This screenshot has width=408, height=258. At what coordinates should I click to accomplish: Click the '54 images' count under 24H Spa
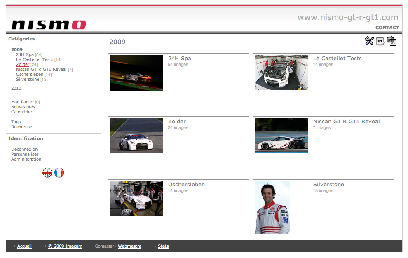coord(178,64)
